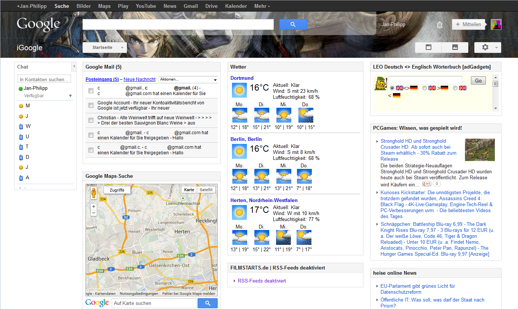Open the Stronghold HD article link

tap(418, 150)
